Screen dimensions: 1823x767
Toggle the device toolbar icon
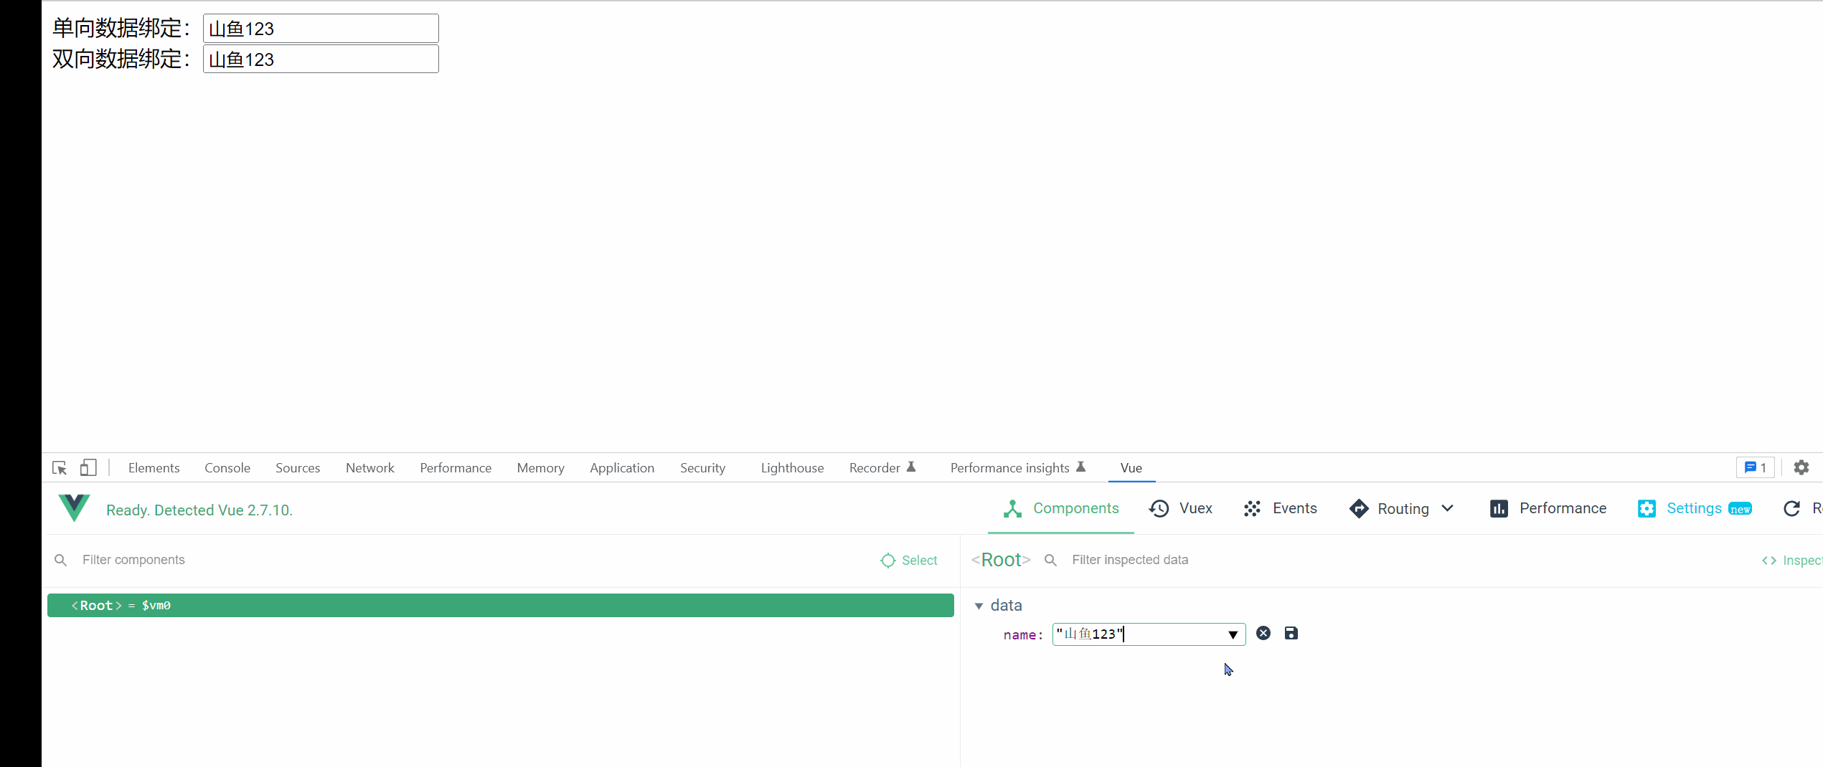click(x=88, y=468)
